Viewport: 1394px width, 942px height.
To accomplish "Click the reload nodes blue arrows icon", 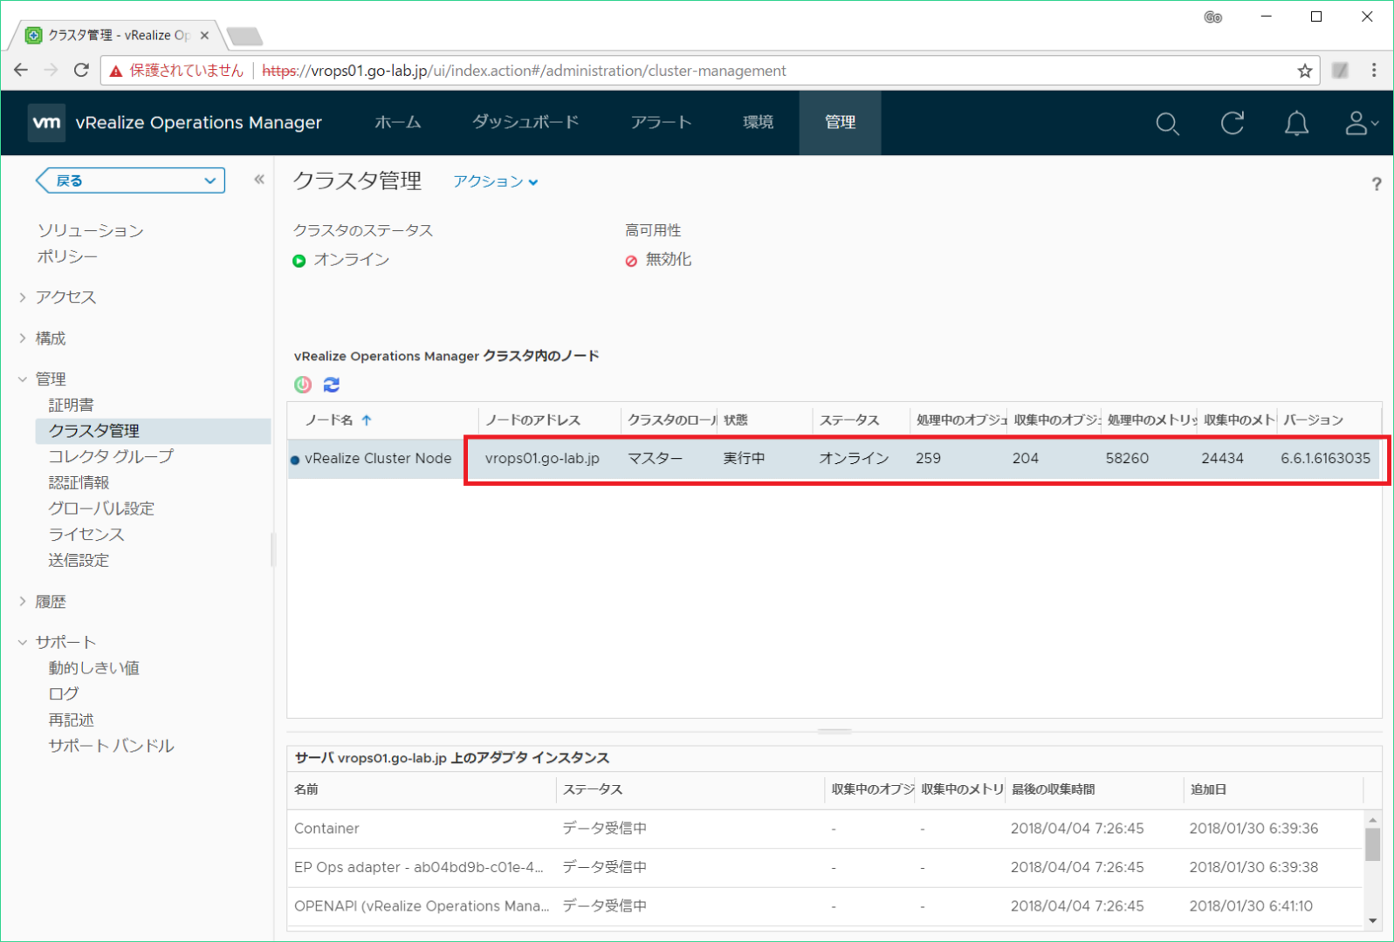I will 332,385.
